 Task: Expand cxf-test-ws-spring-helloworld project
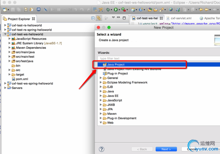5,84
